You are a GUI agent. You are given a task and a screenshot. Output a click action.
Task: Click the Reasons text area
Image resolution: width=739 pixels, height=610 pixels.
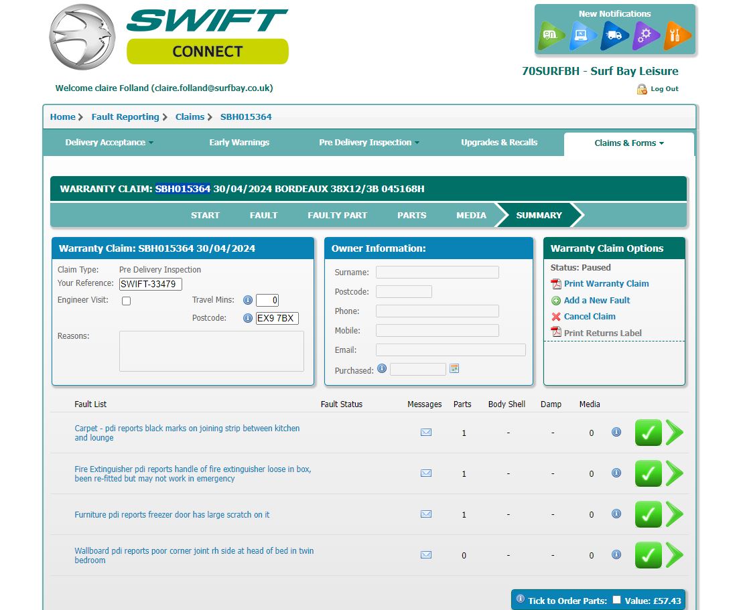[x=212, y=351]
